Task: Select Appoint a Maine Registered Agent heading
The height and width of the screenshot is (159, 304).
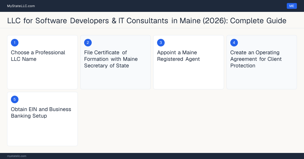Action: tap(178, 56)
